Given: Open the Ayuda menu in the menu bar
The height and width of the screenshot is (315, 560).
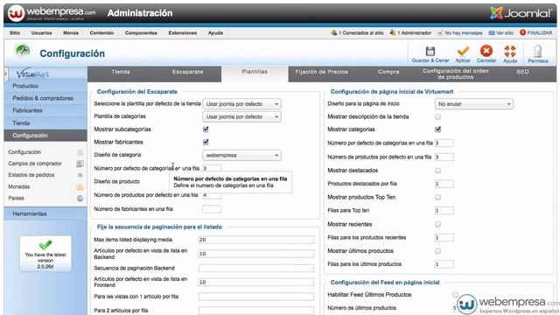Looking at the screenshot, I should 215,33.
